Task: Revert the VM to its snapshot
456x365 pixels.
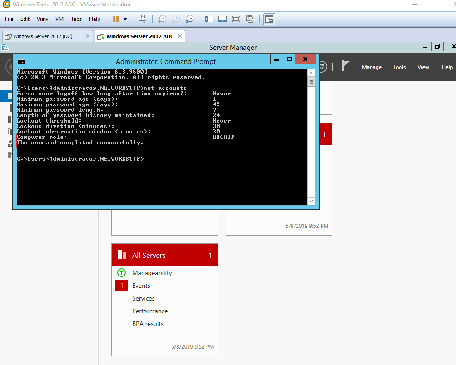Action: pos(175,19)
